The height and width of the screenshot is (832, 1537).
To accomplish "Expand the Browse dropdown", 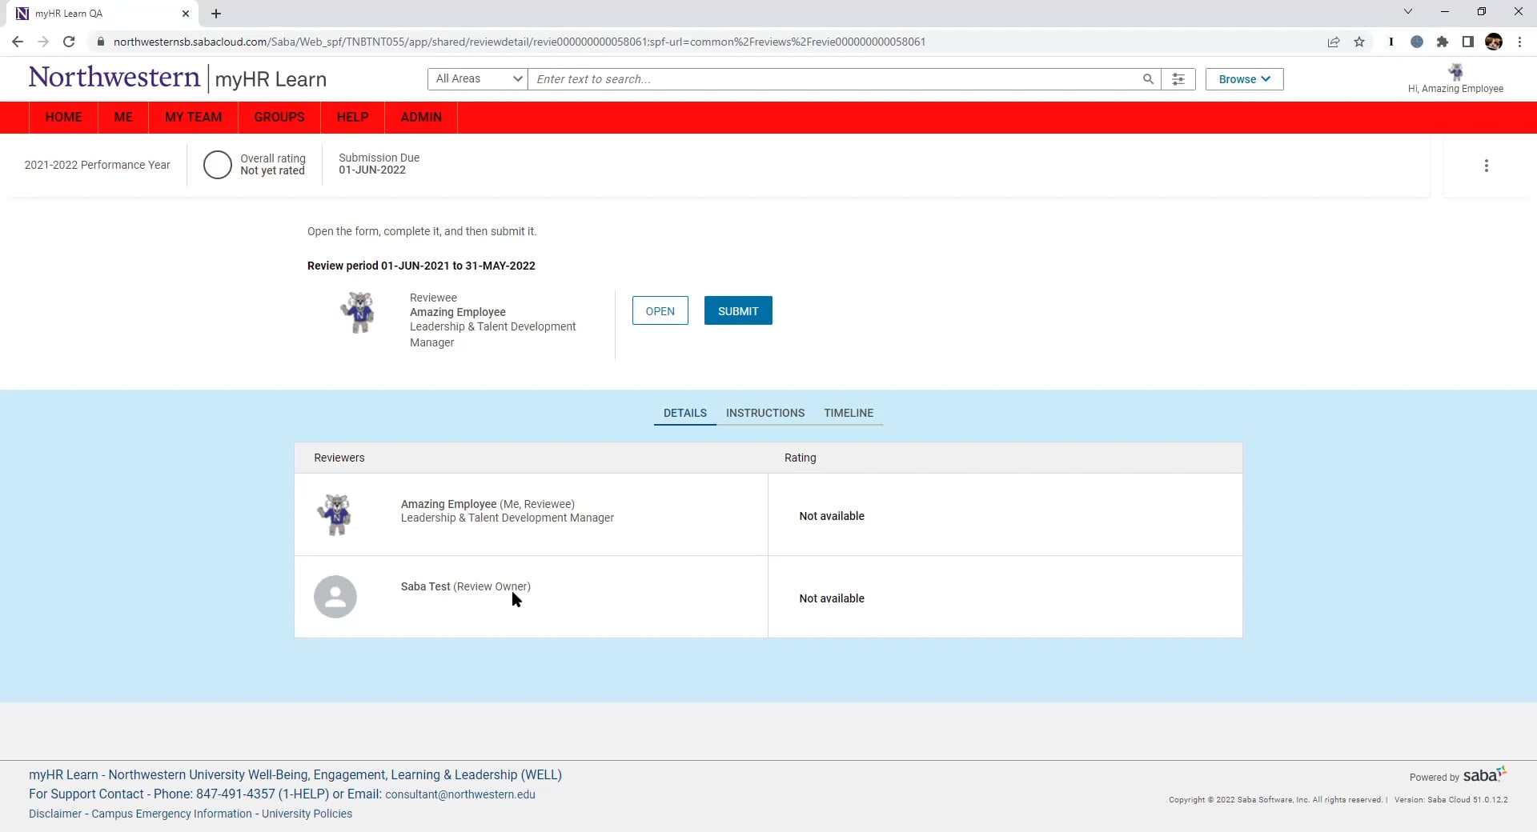I will tap(1243, 79).
